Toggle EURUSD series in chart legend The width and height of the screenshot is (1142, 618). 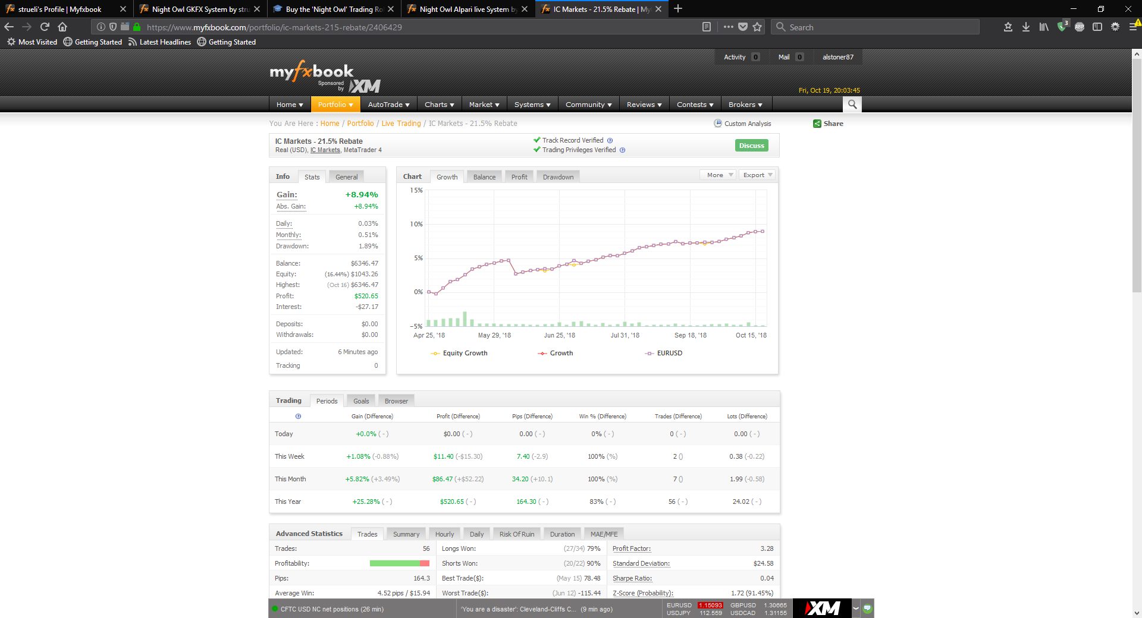(x=664, y=353)
